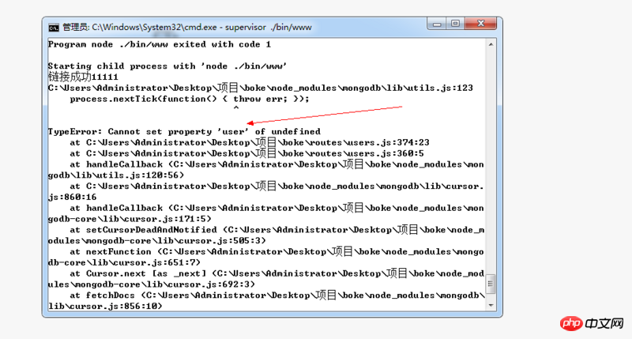Image resolution: width=632 pixels, height=339 pixels.
Task: Click the 'at setCursorDeadAndNotified' stack line
Action: 277,230
